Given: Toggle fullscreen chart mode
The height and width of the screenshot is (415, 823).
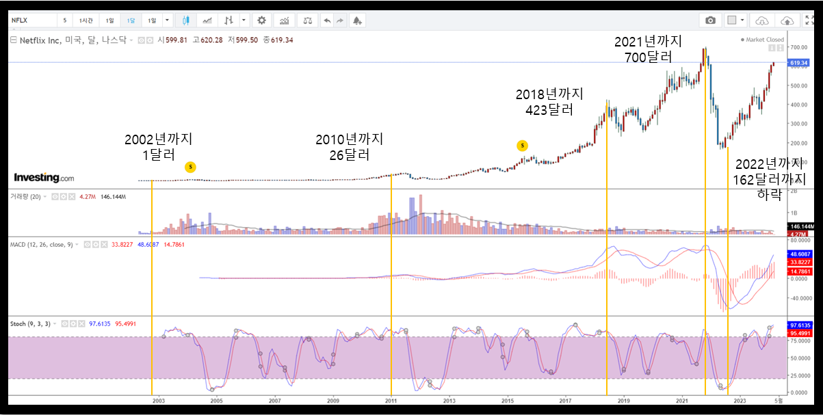Looking at the screenshot, I should click(x=807, y=21).
